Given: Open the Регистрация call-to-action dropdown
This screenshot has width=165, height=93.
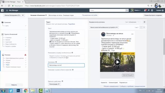Looking at the screenshot, I should 54,84.
